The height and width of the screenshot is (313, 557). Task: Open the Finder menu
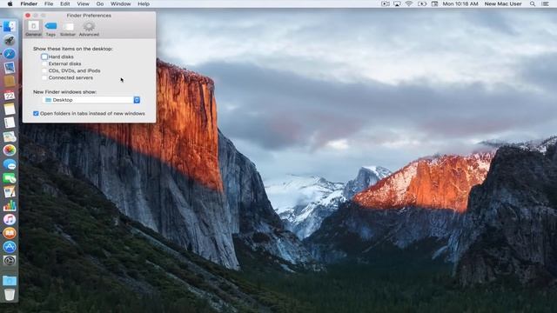[x=29, y=3]
